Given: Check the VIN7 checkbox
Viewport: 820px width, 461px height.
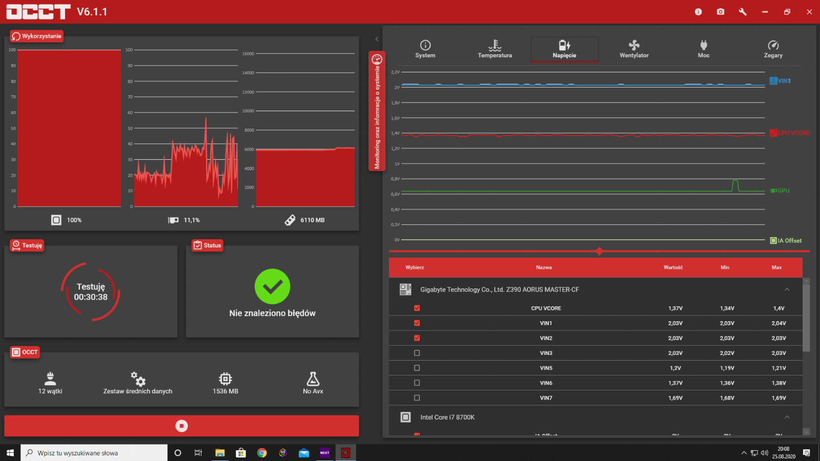Looking at the screenshot, I should coord(417,397).
